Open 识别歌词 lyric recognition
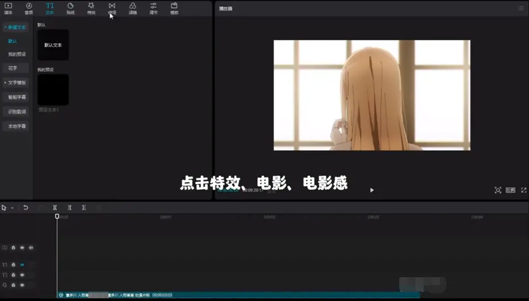Viewport: 529px width, 301px height. (x=15, y=112)
